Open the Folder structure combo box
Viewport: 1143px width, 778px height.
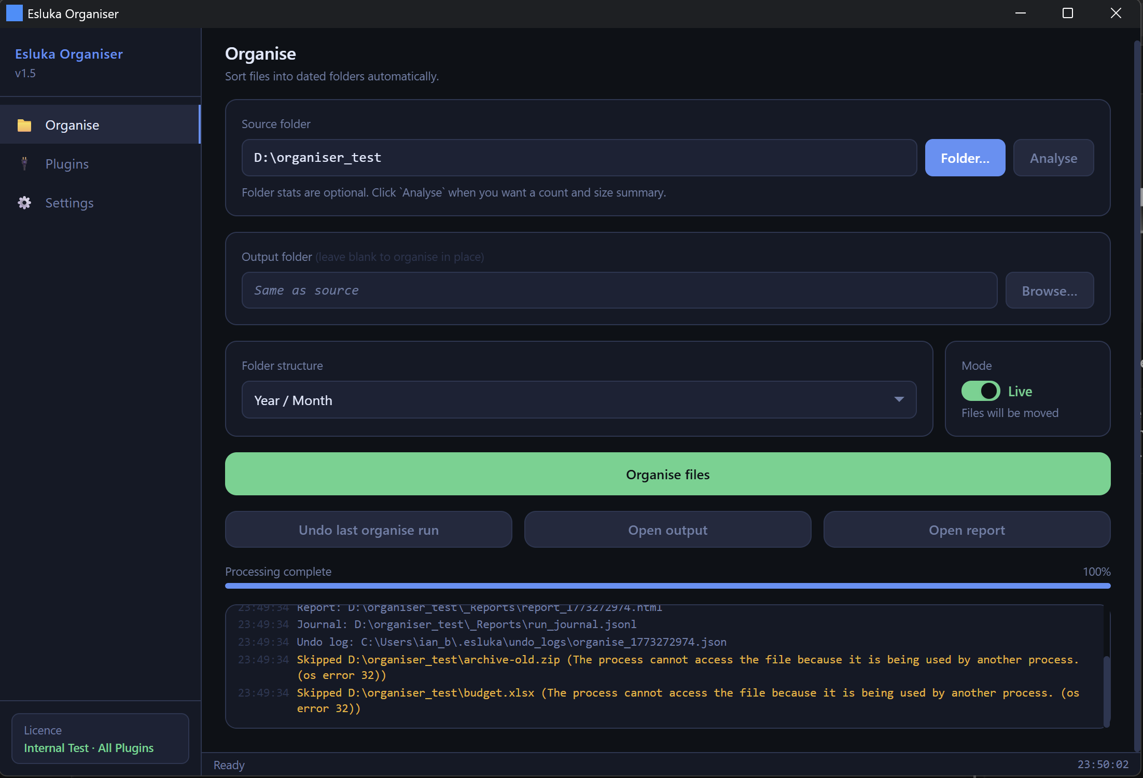pos(570,400)
